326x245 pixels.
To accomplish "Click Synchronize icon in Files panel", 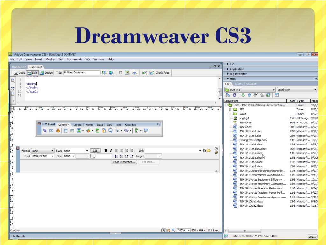I will pyautogui.click(x=268, y=95).
